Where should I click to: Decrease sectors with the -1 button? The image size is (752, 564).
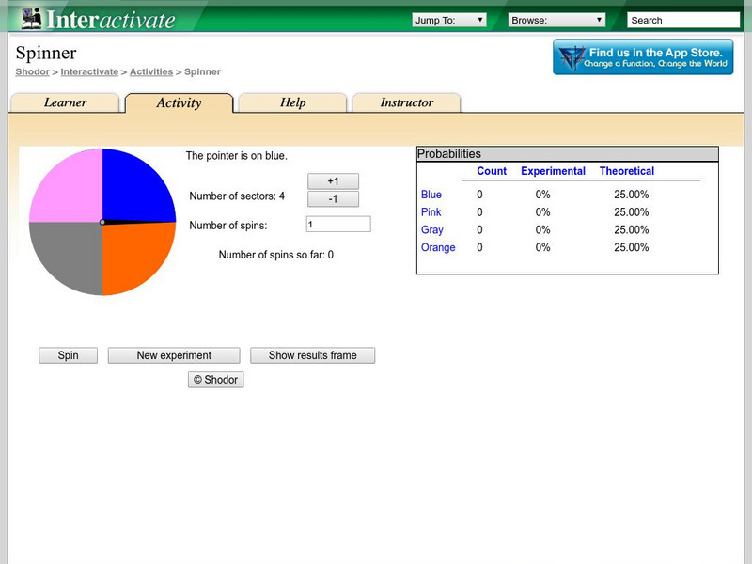pyautogui.click(x=333, y=199)
